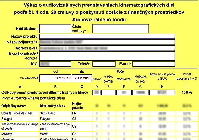Click the 'Fotograf' original title cell

[20, 119]
